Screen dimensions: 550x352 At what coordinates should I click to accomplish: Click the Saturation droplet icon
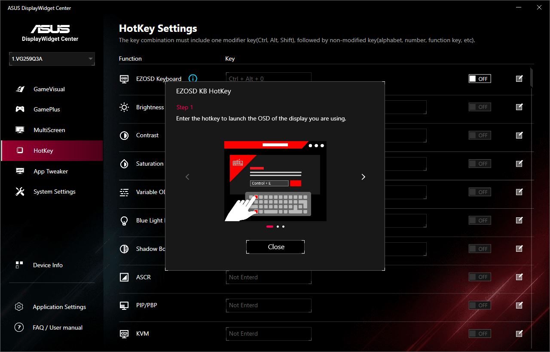[x=124, y=164]
